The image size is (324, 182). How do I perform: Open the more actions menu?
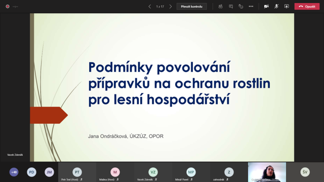(251, 7)
